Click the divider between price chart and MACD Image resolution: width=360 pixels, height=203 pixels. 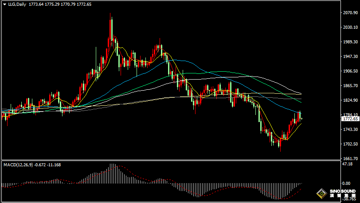tap(171, 160)
